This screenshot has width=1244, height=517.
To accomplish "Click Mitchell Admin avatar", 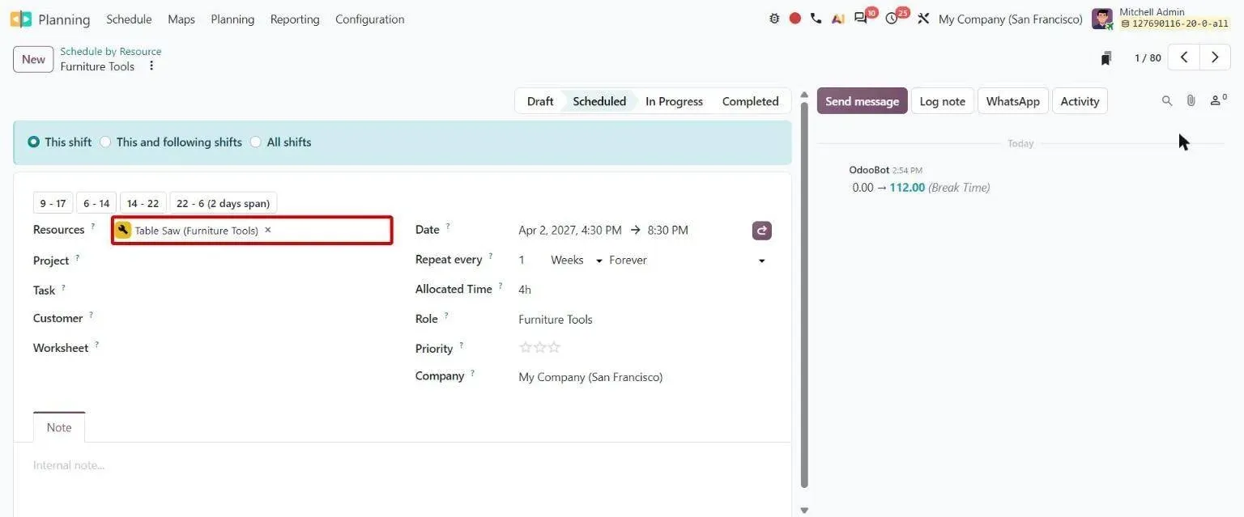I will click(1101, 19).
